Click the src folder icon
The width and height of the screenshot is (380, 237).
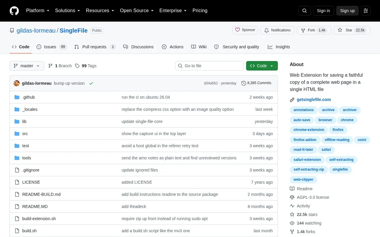17,134
